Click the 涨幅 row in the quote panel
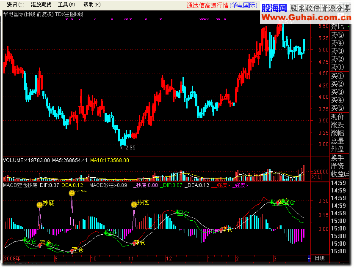 (337, 133)
